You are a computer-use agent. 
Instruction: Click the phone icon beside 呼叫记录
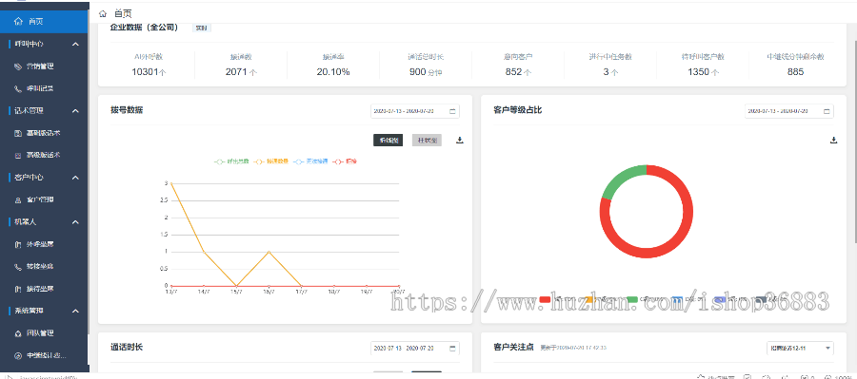click(18, 88)
